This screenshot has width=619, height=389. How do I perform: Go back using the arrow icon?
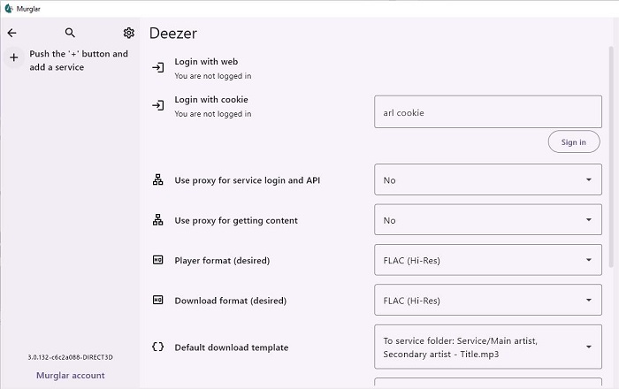pyautogui.click(x=11, y=33)
